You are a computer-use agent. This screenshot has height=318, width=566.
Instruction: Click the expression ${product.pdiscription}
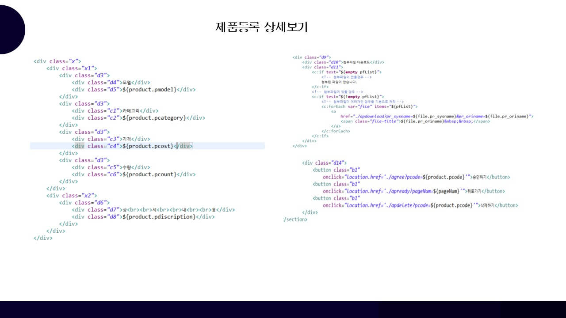[159, 217]
